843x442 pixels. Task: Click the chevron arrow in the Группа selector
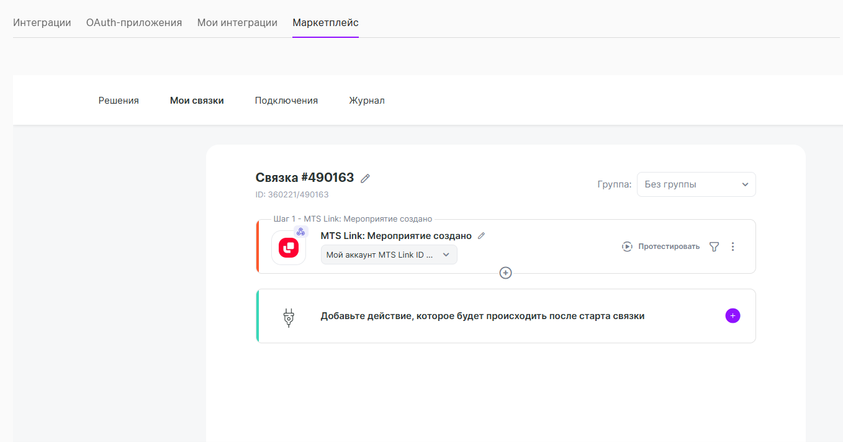pyautogui.click(x=745, y=184)
